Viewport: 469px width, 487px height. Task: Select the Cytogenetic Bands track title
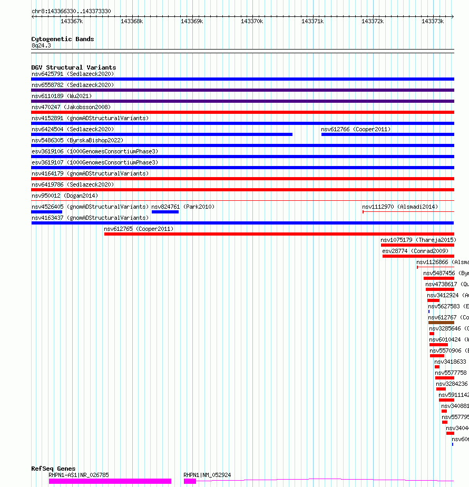pos(62,39)
